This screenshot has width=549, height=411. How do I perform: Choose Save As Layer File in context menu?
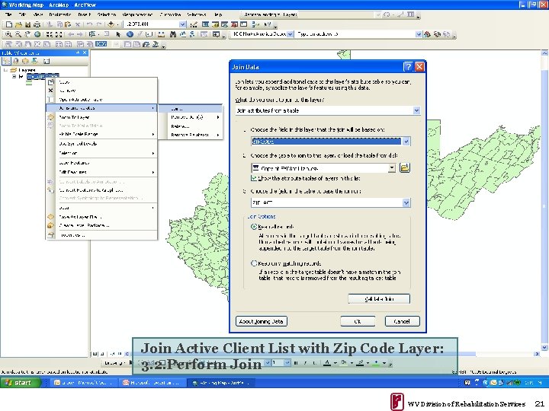tap(101, 217)
